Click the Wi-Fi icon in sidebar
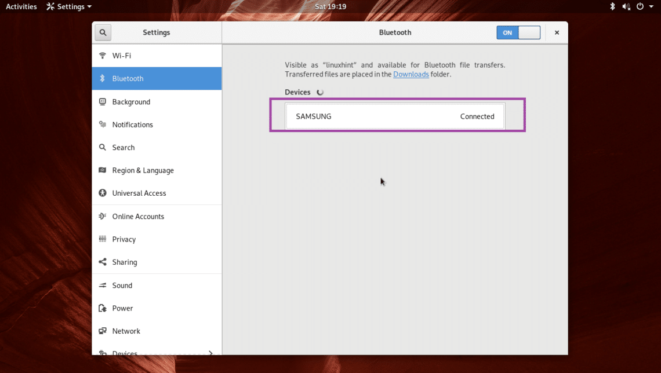 pos(103,56)
